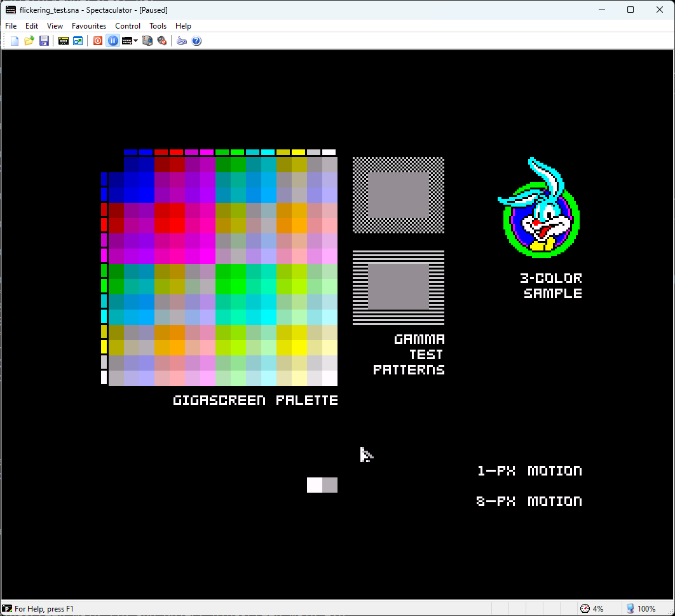This screenshot has width=675, height=616.
Task: Click the white square above the motion labels
Action: (314, 484)
